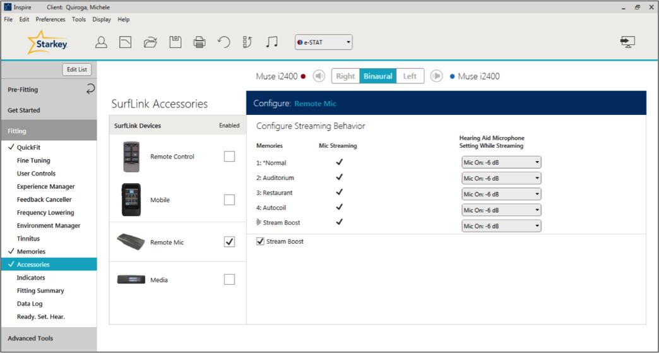Toggle mic streaming for 1: *Normal memory
Viewport: 659px width, 353px height.
339,162
